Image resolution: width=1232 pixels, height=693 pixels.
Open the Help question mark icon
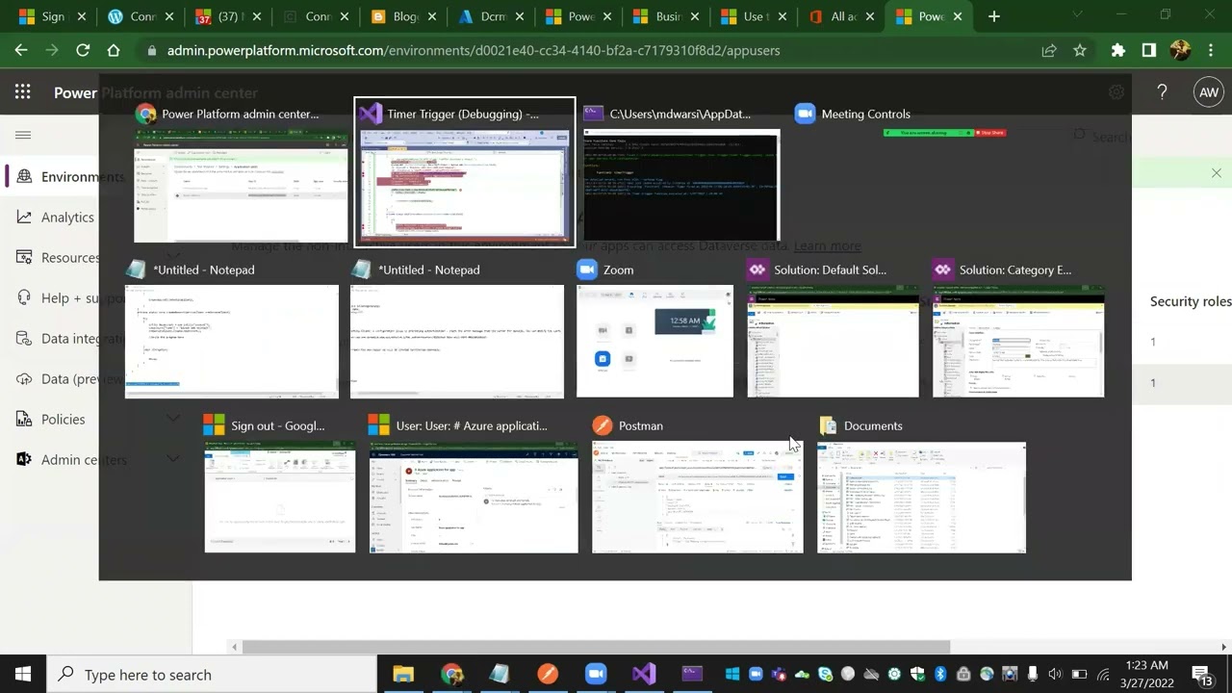pos(1162,92)
